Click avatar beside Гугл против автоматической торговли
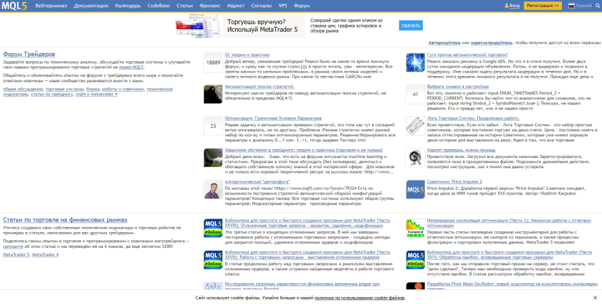The height and width of the screenshot is (304, 602). point(415,62)
